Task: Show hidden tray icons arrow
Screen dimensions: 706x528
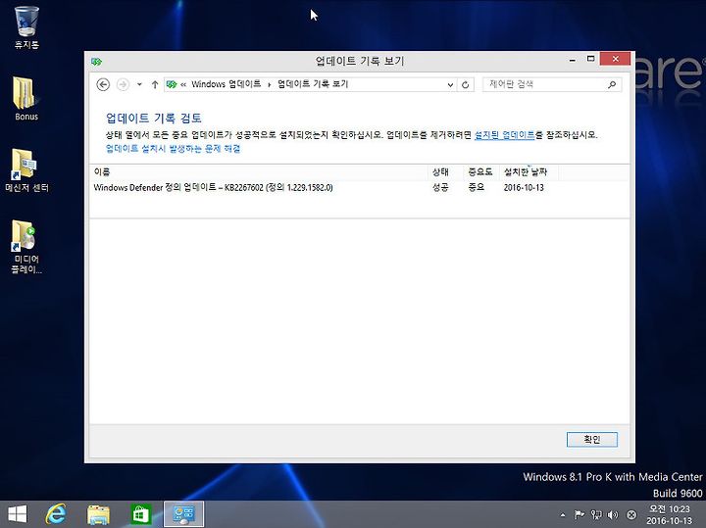Action: click(x=563, y=514)
